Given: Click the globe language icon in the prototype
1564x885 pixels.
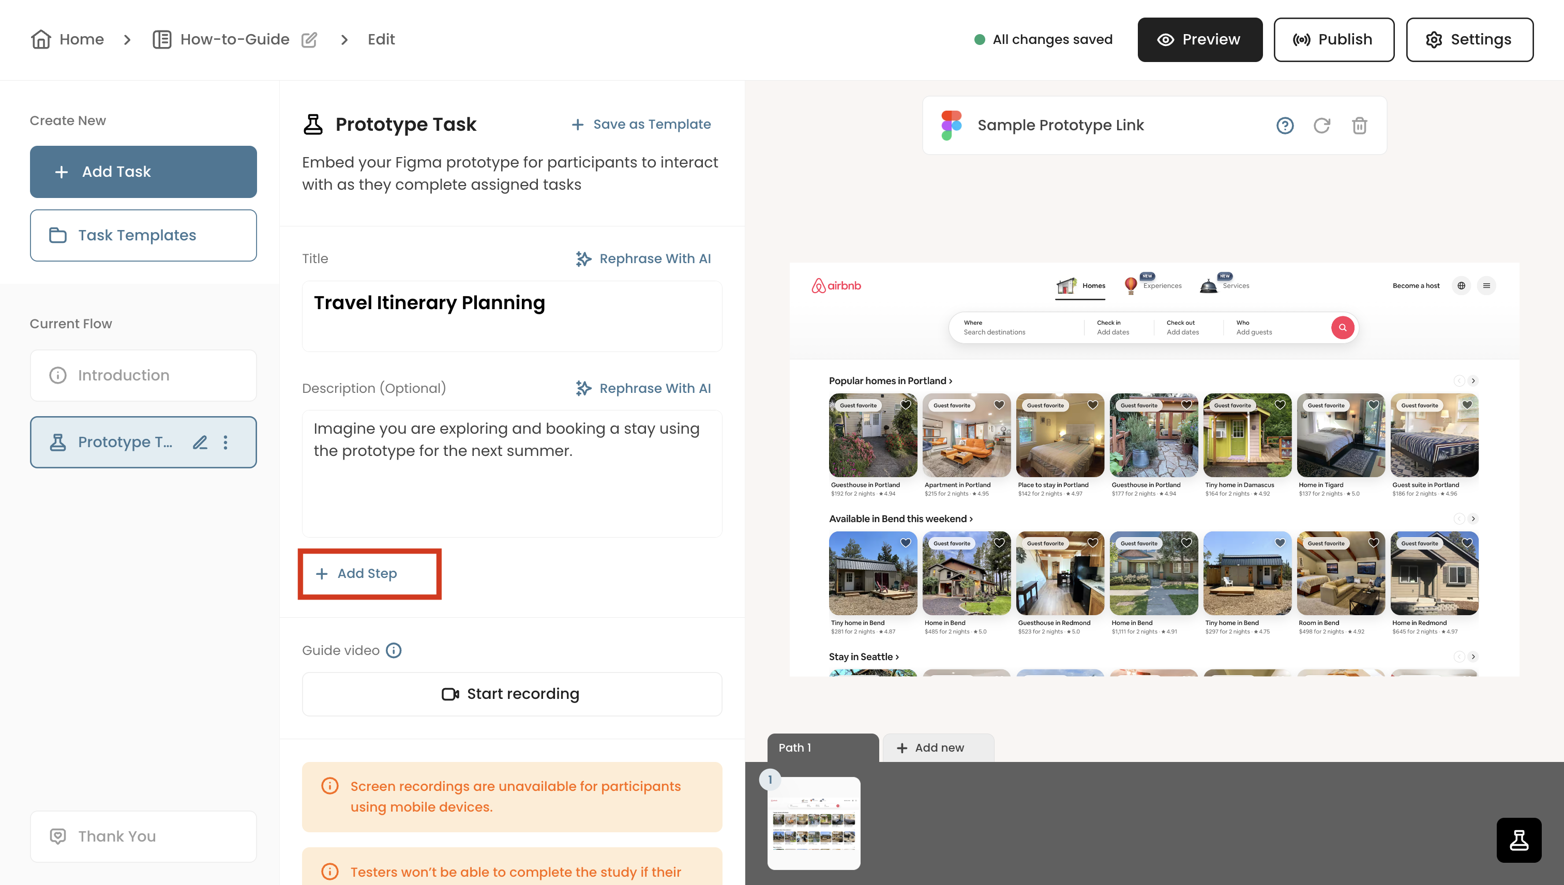Looking at the screenshot, I should click(1461, 286).
